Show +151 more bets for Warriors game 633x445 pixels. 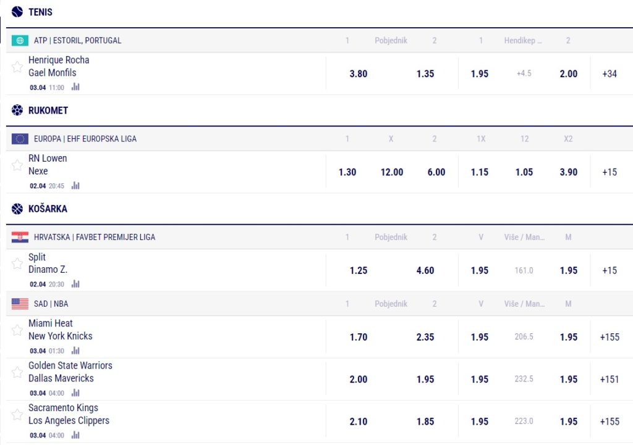pyautogui.click(x=610, y=379)
